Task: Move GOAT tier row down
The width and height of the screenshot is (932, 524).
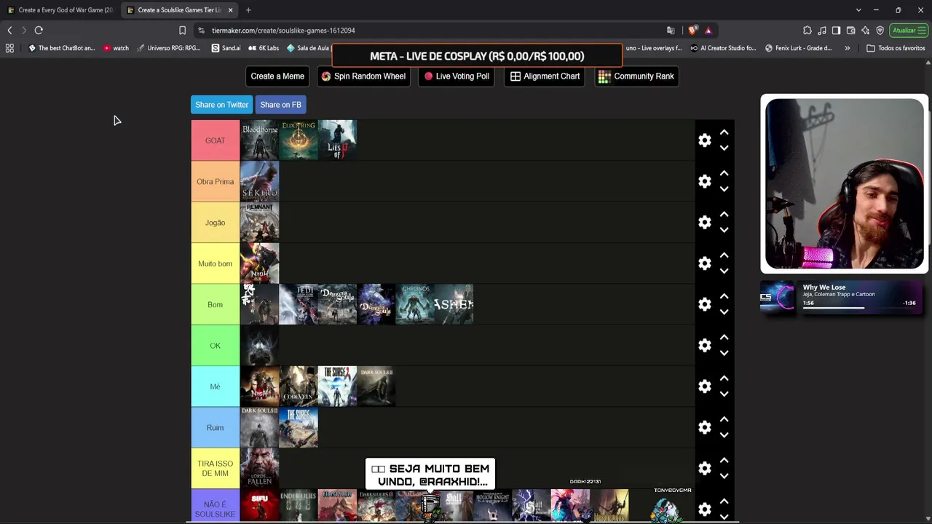Action: coord(724,148)
